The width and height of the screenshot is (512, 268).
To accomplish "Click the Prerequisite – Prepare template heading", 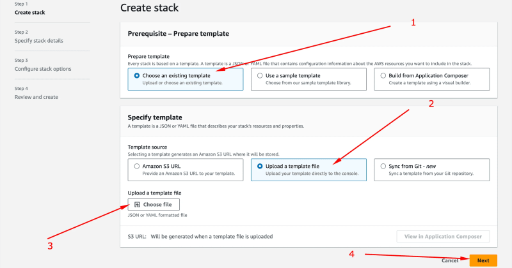I will click(178, 33).
